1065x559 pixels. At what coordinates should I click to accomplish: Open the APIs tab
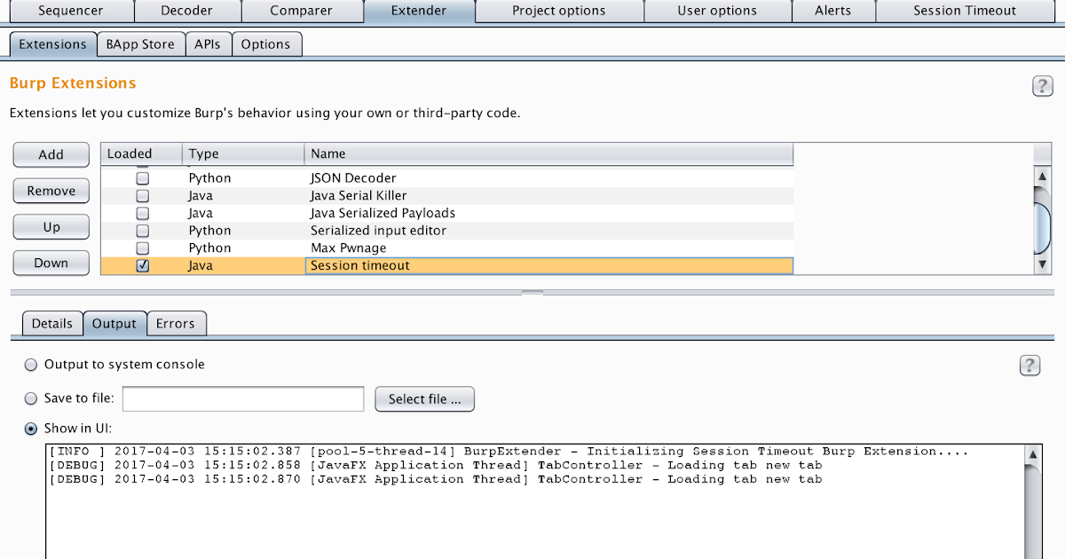(x=209, y=43)
